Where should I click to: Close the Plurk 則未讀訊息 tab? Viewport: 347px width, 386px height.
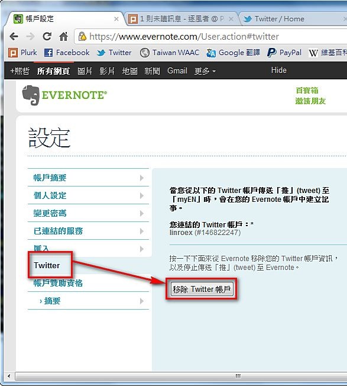pos(231,19)
